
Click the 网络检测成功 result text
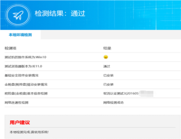[113, 102]
